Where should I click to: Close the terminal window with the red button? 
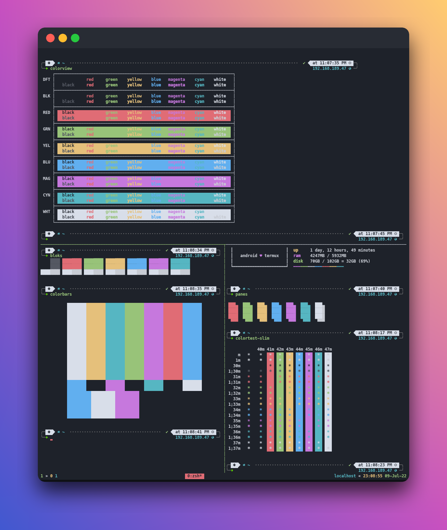pyautogui.click(x=50, y=38)
